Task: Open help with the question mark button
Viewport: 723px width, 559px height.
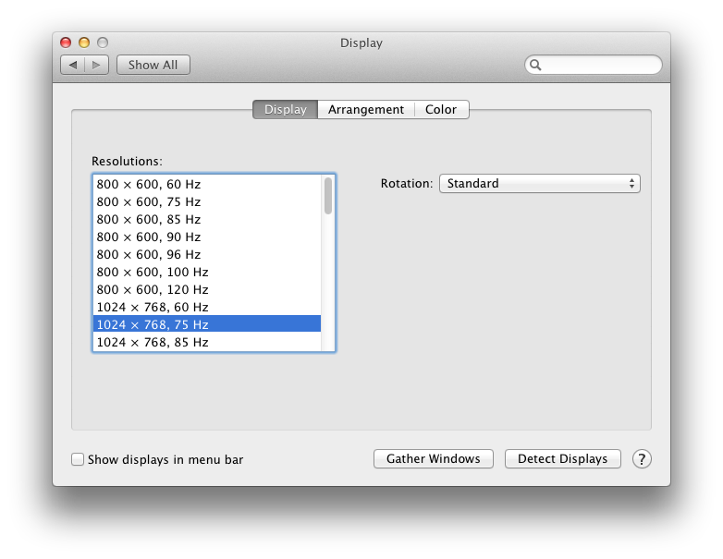Action: [642, 459]
